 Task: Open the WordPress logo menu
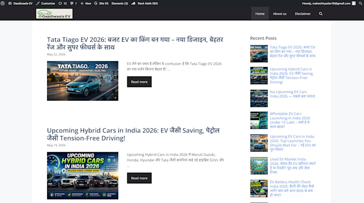point(3,3)
